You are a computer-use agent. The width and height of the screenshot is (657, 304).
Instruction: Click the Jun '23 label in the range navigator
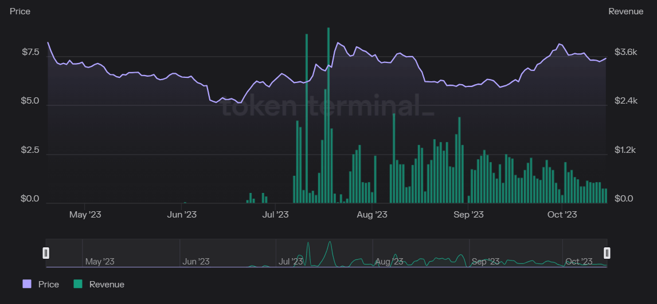(x=196, y=262)
